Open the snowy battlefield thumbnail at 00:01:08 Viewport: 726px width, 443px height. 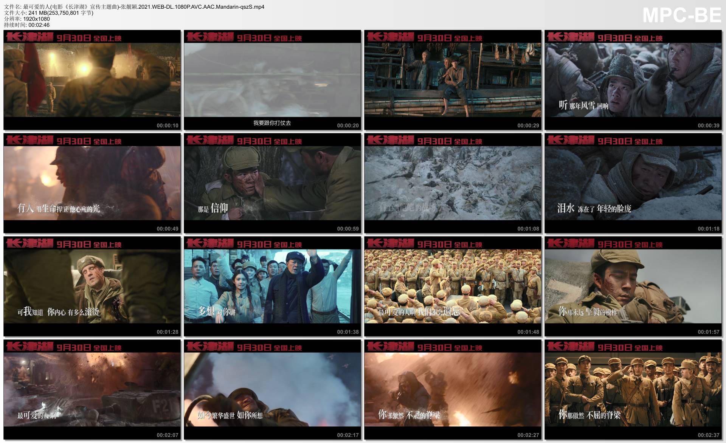click(x=453, y=183)
